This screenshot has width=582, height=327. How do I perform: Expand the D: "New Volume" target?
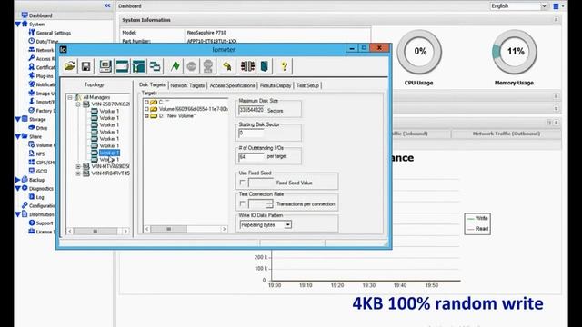[x=146, y=116]
